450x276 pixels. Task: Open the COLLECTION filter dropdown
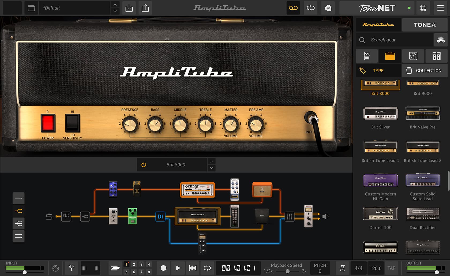tap(425, 70)
